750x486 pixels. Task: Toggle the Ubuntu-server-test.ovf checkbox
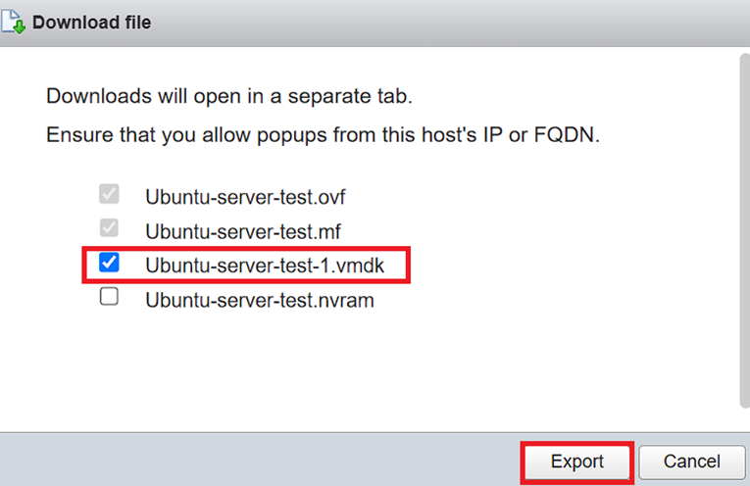click(109, 195)
